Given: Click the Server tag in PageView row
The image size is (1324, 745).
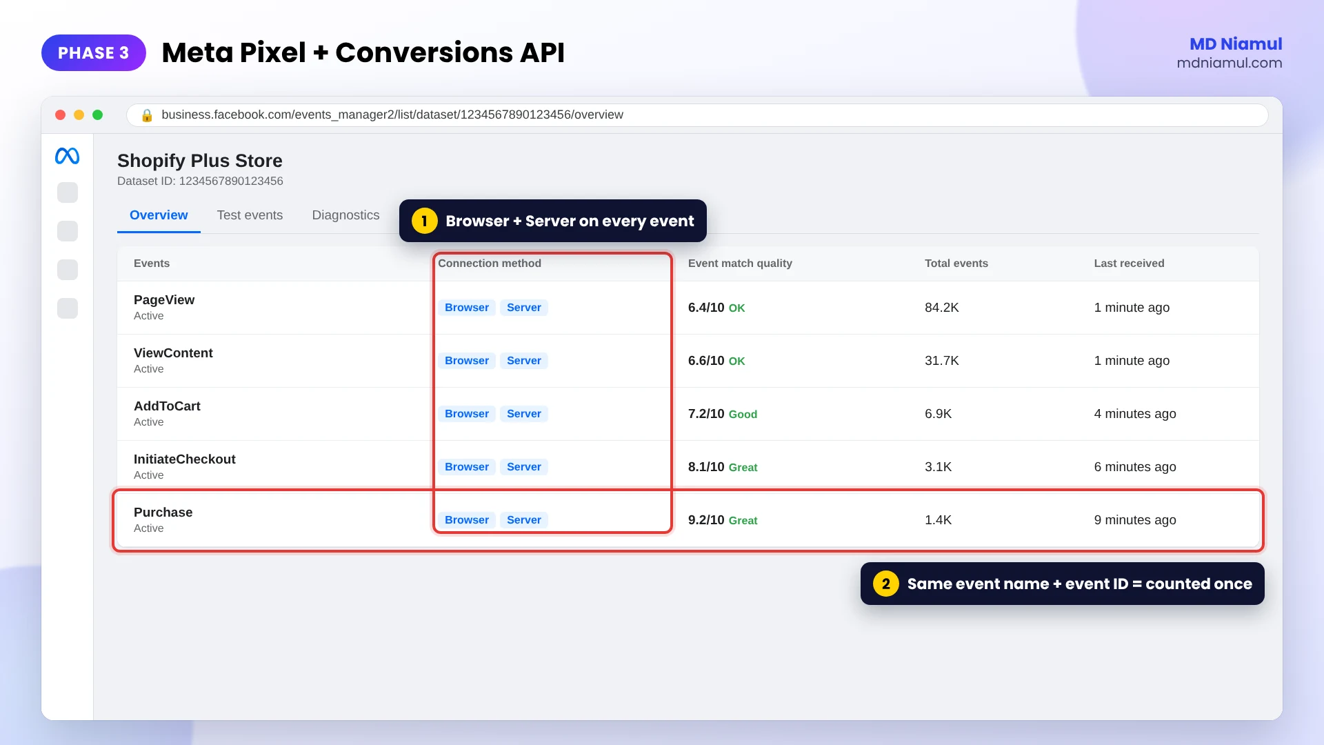Looking at the screenshot, I should 524,308.
